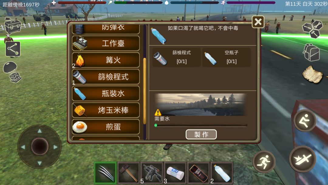Image resolution: width=328 pixels, height=185 pixels.
Task: Click the 製作 craft button
Action: click(201, 134)
